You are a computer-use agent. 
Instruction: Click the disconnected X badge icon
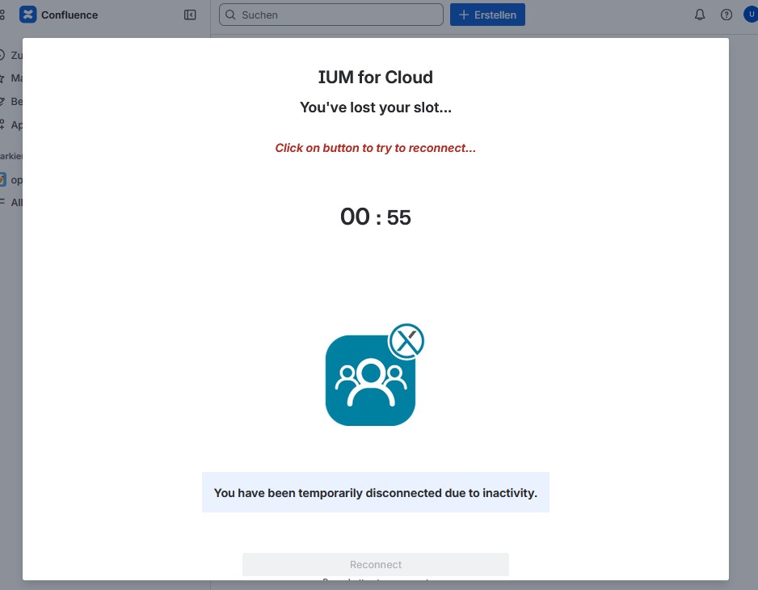pyautogui.click(x=406, y=341)
